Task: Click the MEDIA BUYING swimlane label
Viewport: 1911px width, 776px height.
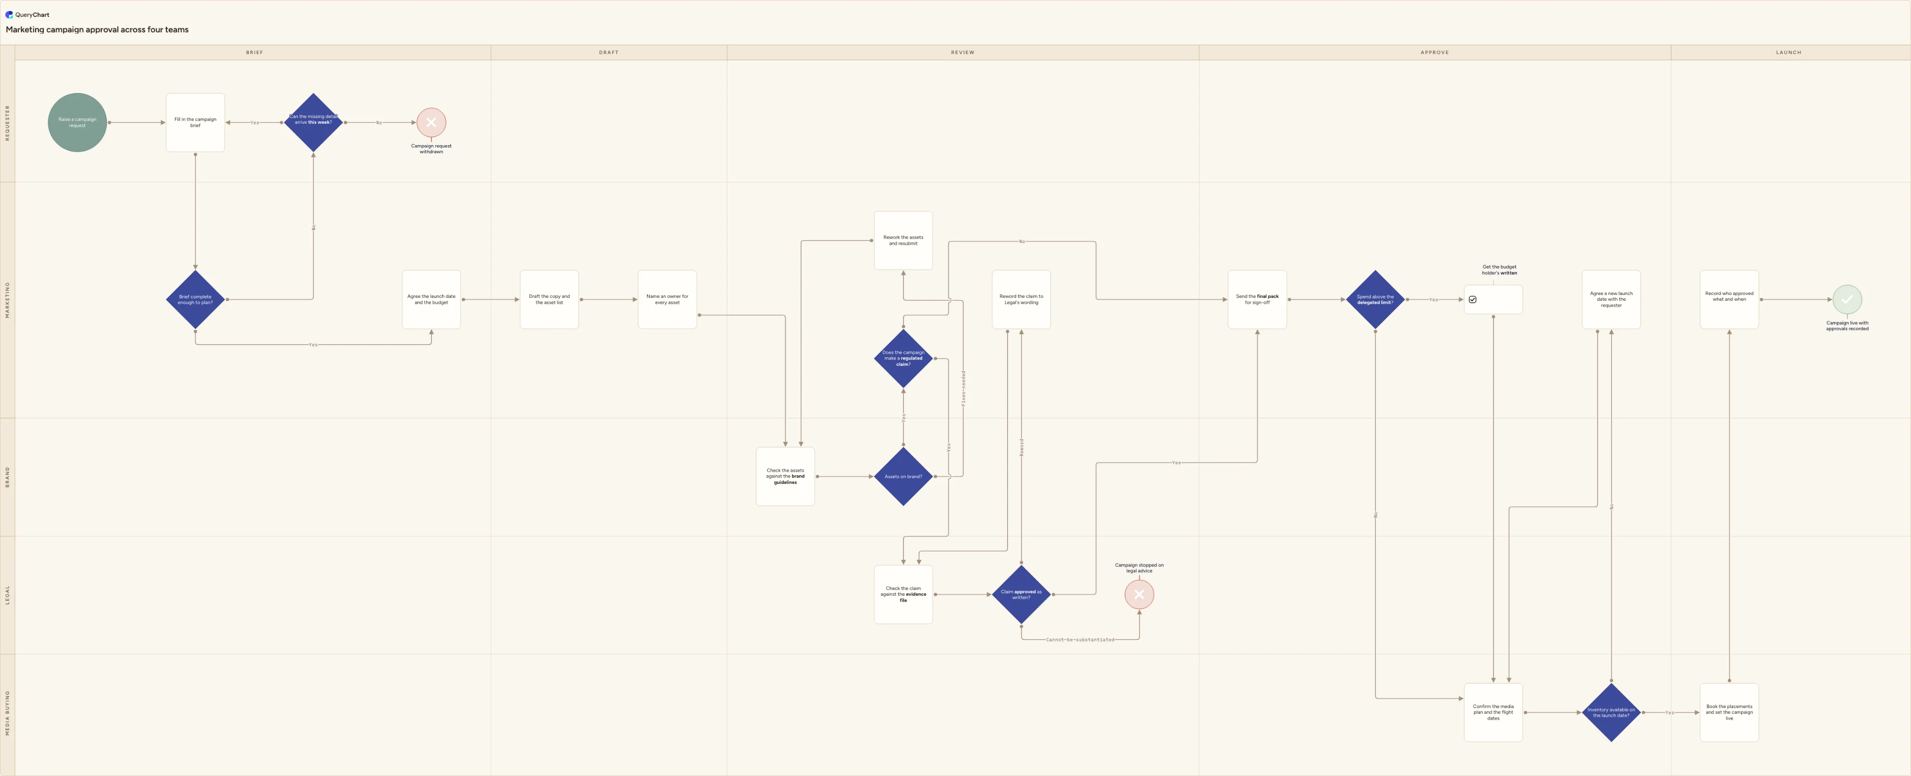Action: pos(7,712)
